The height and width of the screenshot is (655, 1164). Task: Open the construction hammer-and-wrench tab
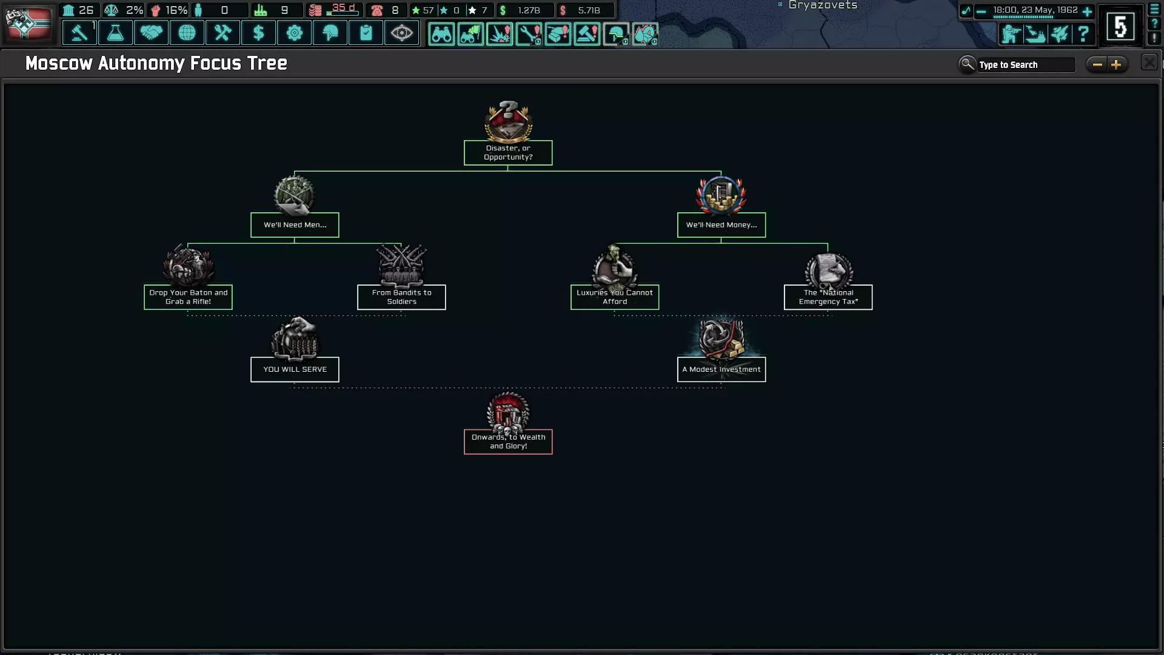point(222,33)
